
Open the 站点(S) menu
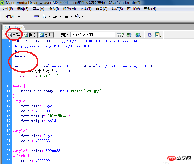click(x=117, y=9)
